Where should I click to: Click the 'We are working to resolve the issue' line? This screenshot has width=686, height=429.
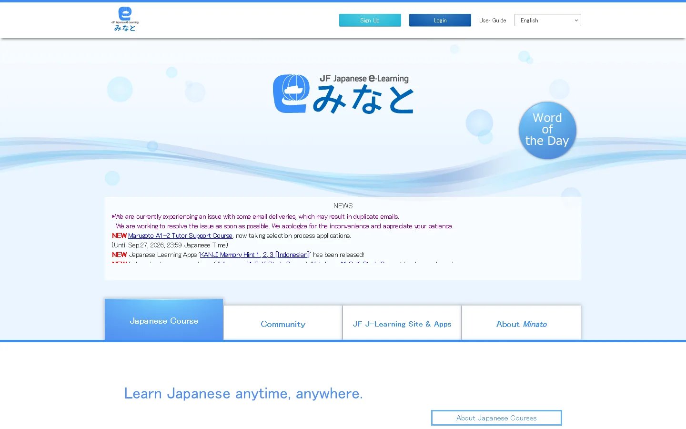[x=284, y=226]
